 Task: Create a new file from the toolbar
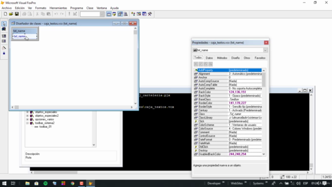click(x=5, y=14)
